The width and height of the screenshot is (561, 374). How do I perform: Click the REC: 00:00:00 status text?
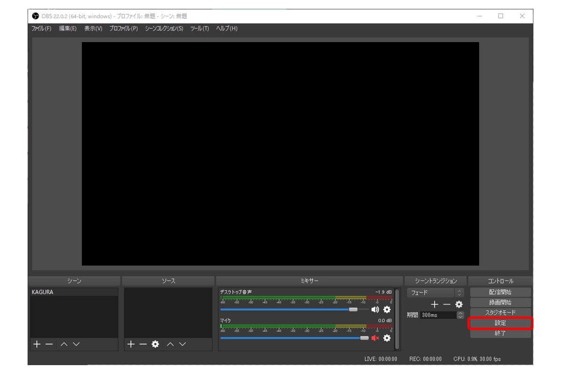425,359
